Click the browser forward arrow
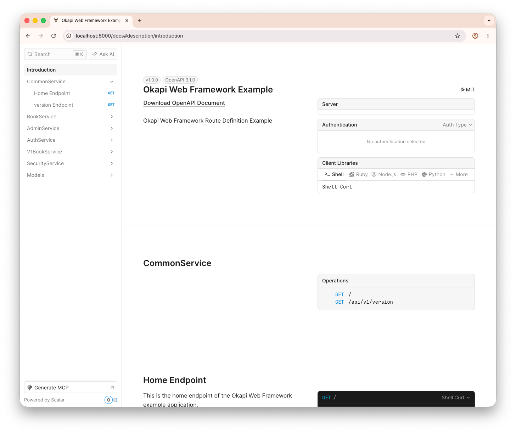Image resolution: width=516 pixels, height=433 pixels. [41, 36]
